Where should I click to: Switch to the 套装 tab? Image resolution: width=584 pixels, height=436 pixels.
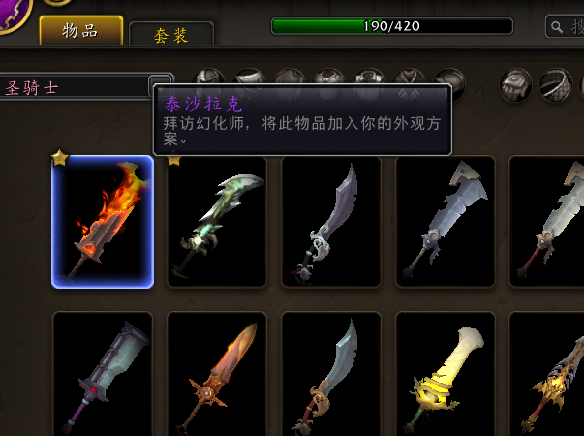click(171, 34)
